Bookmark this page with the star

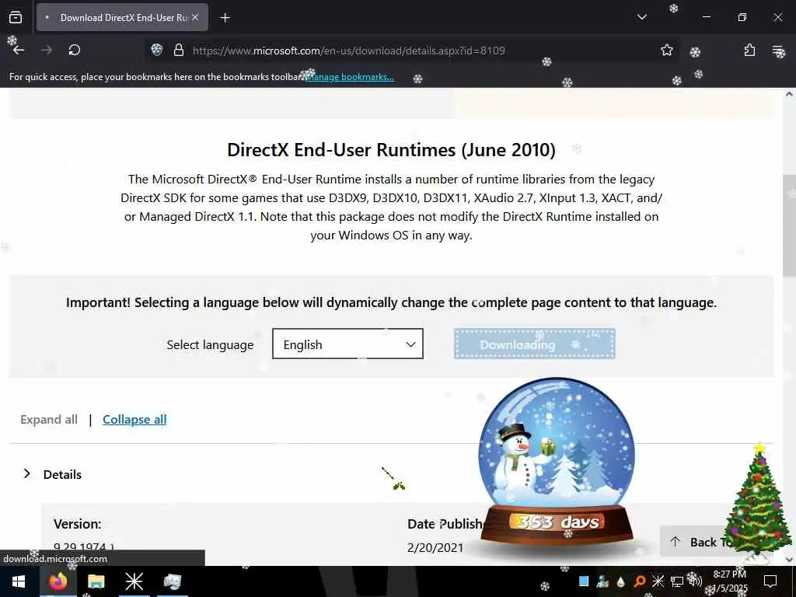[x=667, y=50]
